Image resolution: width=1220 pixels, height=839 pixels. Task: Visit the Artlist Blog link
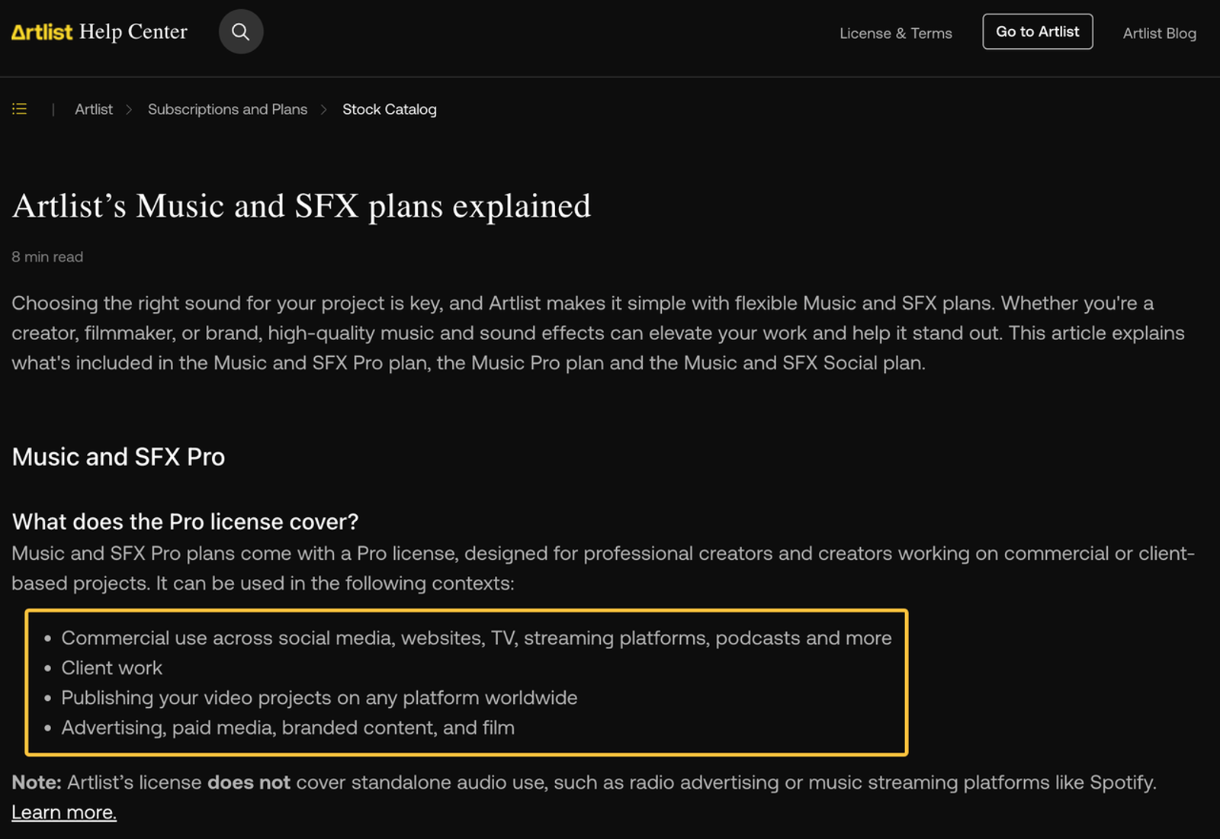click(x=1159, y=33)
